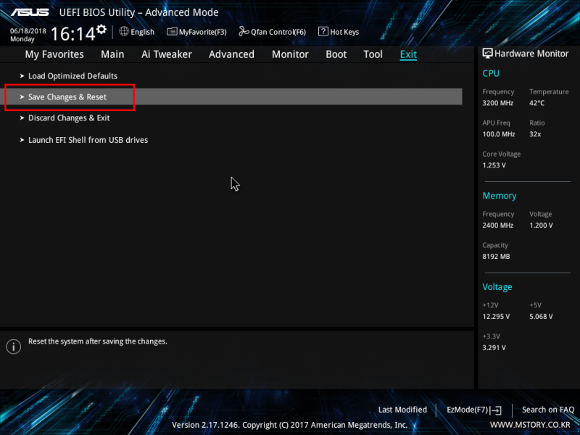Click the CPU section heading
Image resolution: width=580 pixels, height=435 pixels.
pos(491,73)
